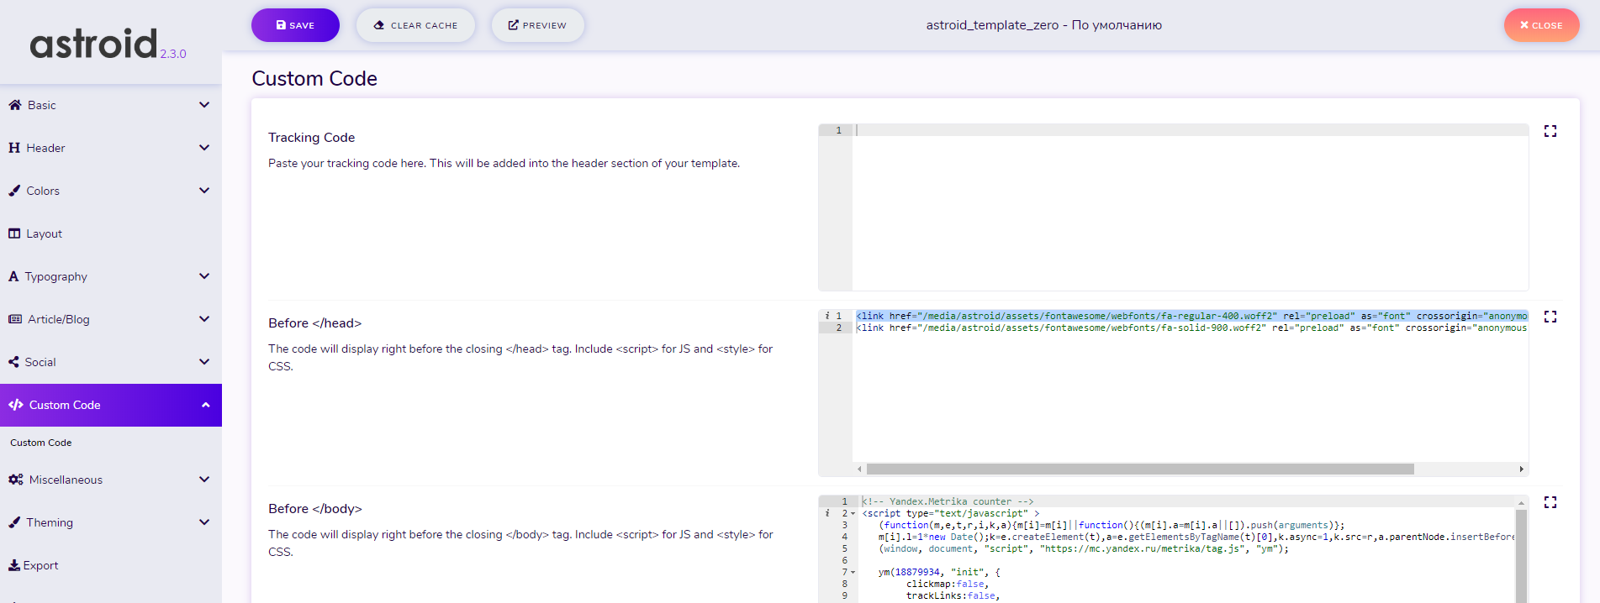The height and width of the screenshot is (603, 1600).
Task: Click the Clear Cache button
Action: click(415, 25)
